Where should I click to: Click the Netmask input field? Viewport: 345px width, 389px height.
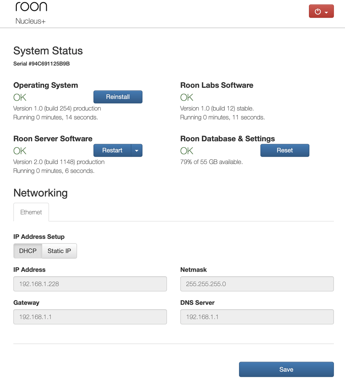257,284
